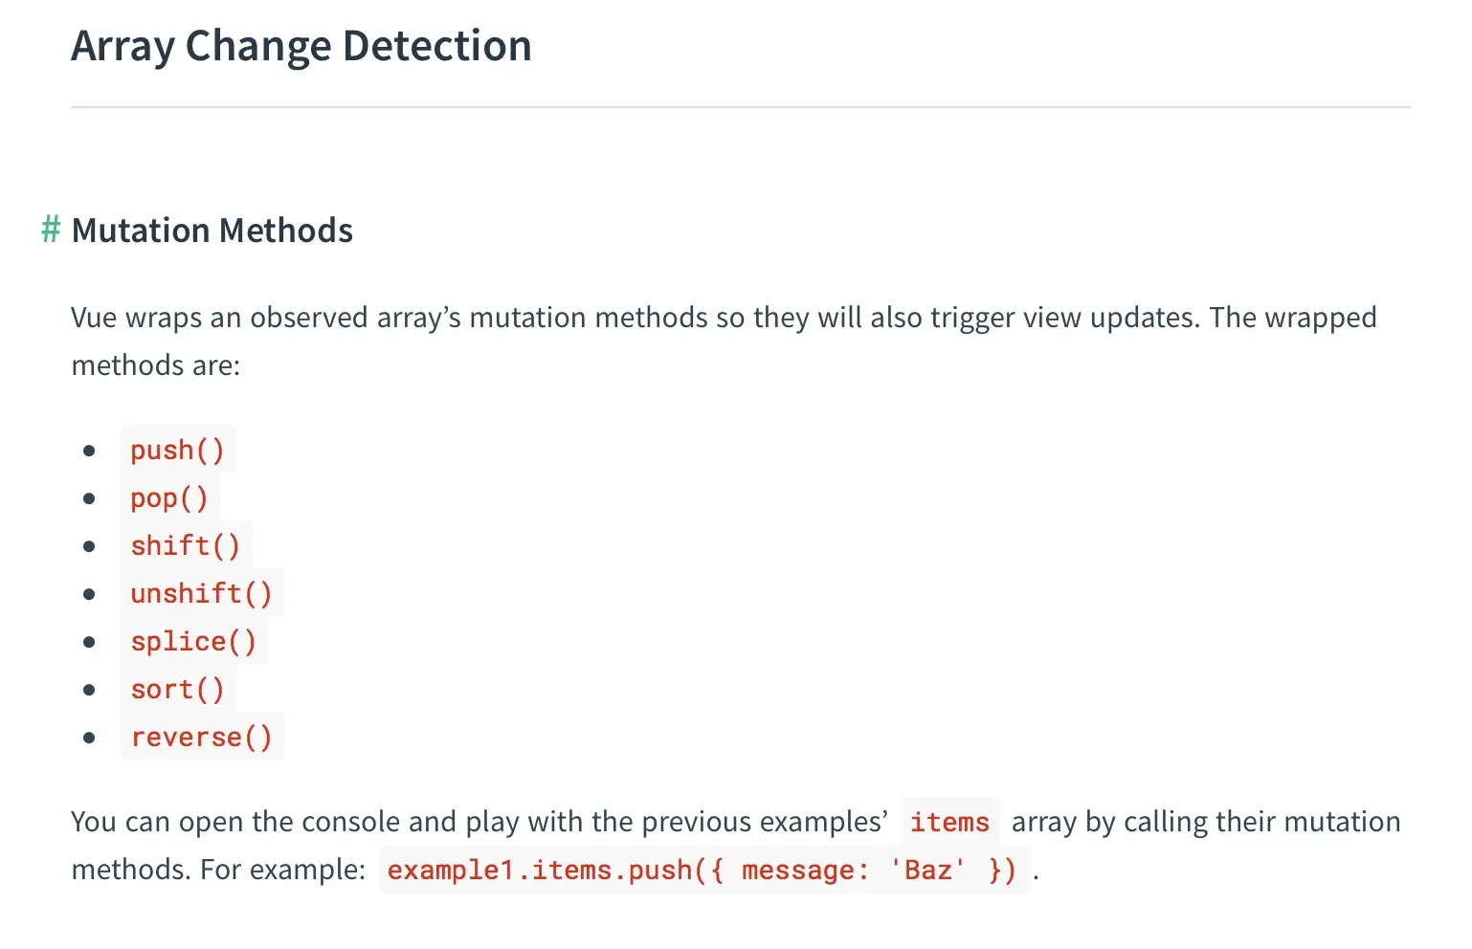Viewport: 1472px width, 949px height.
Task: Click the Mutation Methods heading link
Action: coord(212,231)
